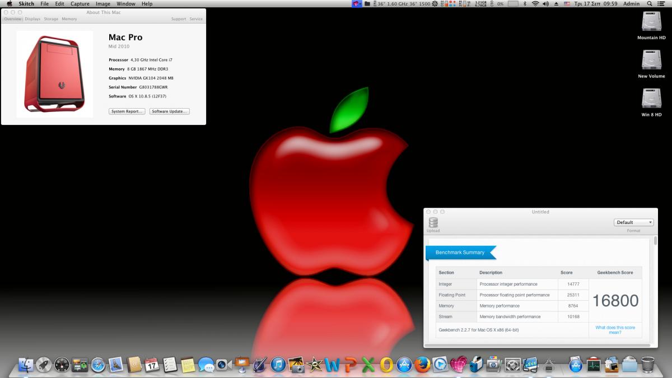Open Activity Monitor in the Dock
672x378 pixels.
click(594, 365)
